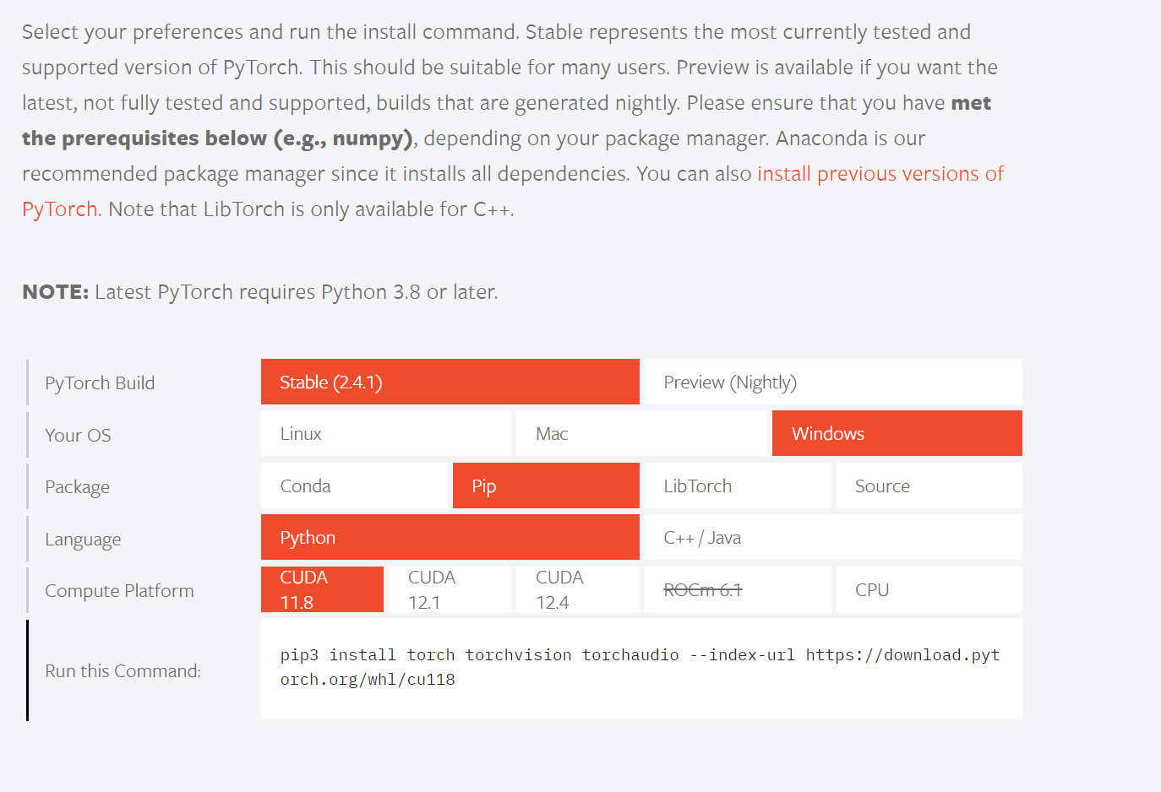Screen dimensions: 1161x792
Task: Click the Run this Command label
Action: (x=123, y=670)
